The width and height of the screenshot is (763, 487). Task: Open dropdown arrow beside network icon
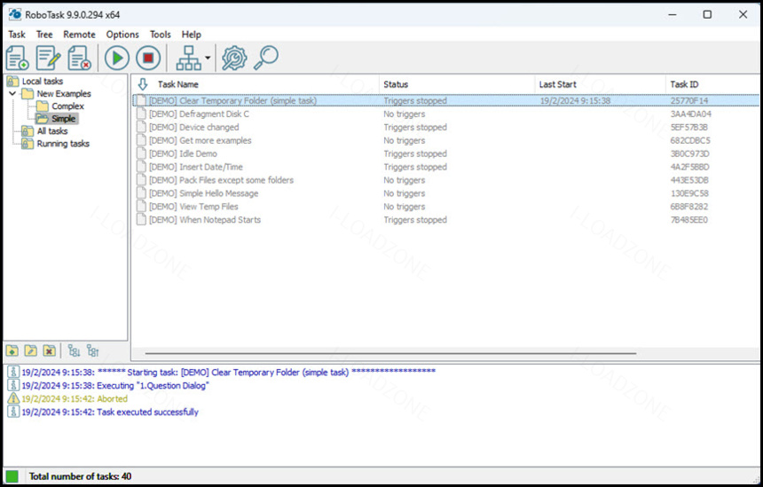208,58
